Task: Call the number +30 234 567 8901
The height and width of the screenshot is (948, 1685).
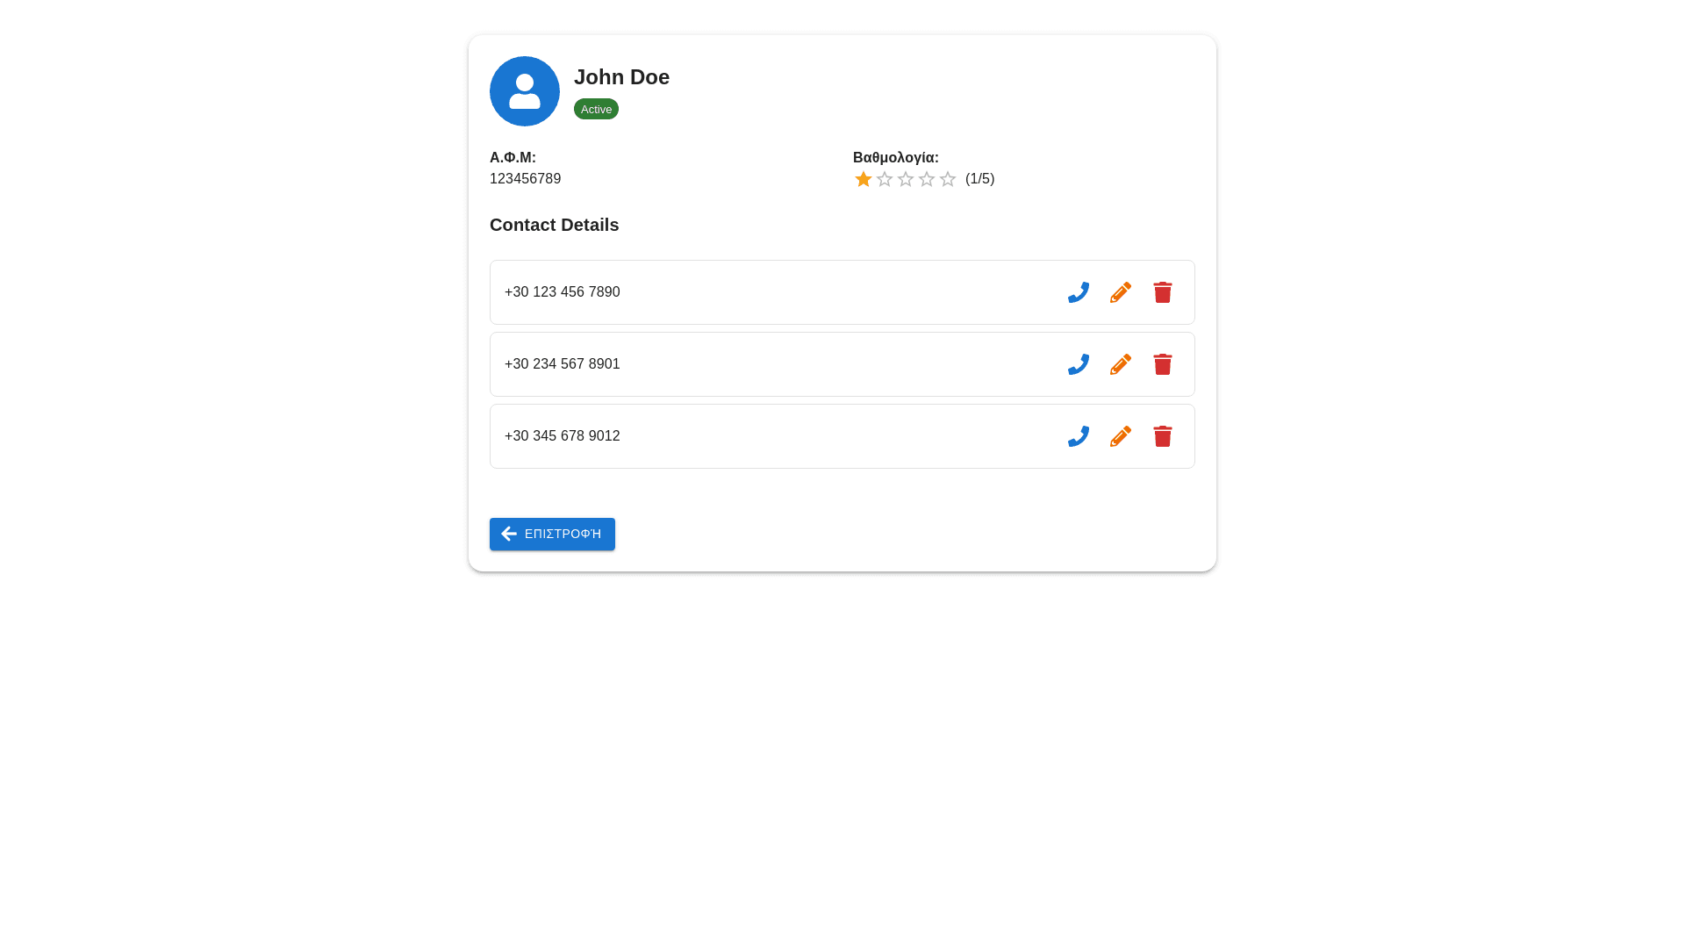Action: (1078, 364)
